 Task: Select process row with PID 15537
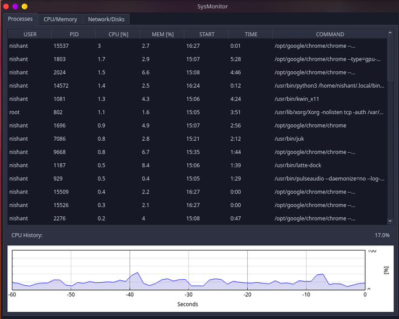pyautogui.click(x=198, y=46)
